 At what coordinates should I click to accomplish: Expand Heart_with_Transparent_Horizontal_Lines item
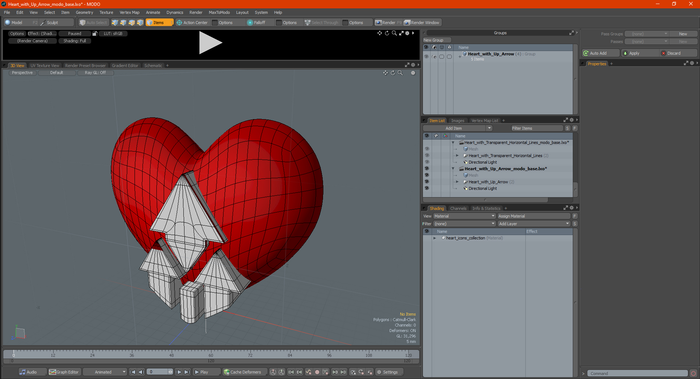click(457, 156)
